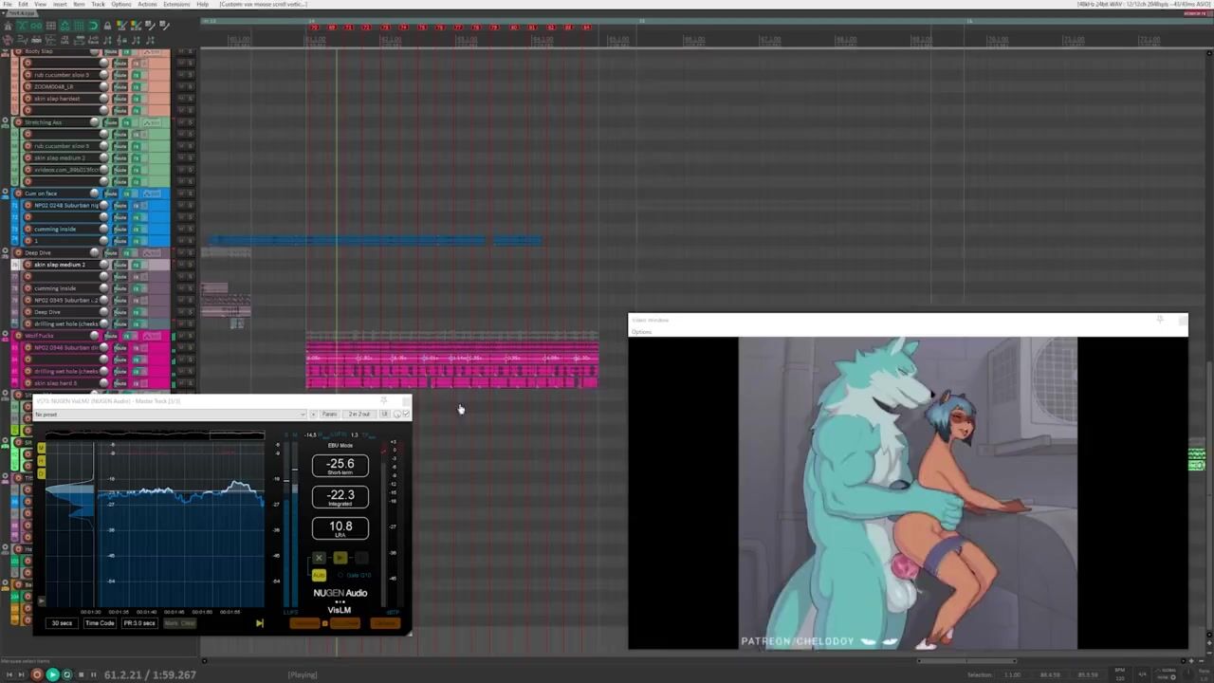Toggle the VisLM plugin bypass checkbox
The image size is (1214, 683).
(x=406, y=415)
